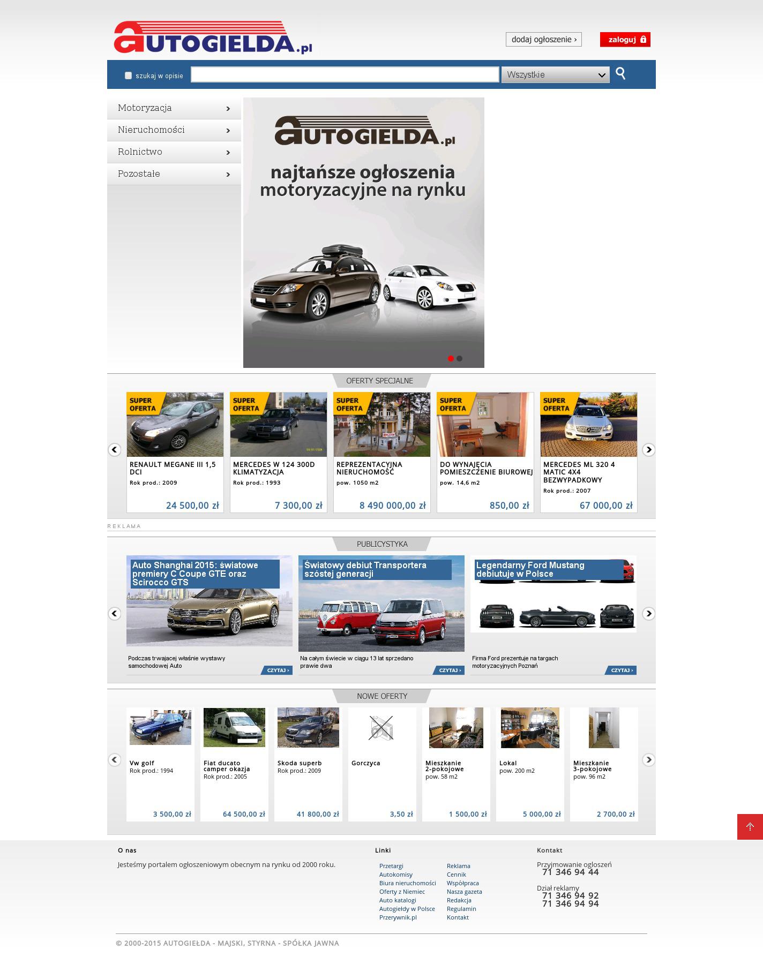Click previous arrow in Publicystyka carousel
Image resolution: width=763 pixels, height=957 pixels.
click(x=115, y=614)
